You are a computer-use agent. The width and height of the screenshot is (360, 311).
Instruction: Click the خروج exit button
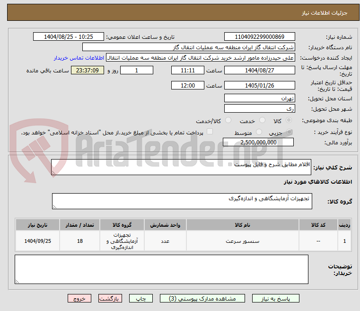[x=79, y=298]
